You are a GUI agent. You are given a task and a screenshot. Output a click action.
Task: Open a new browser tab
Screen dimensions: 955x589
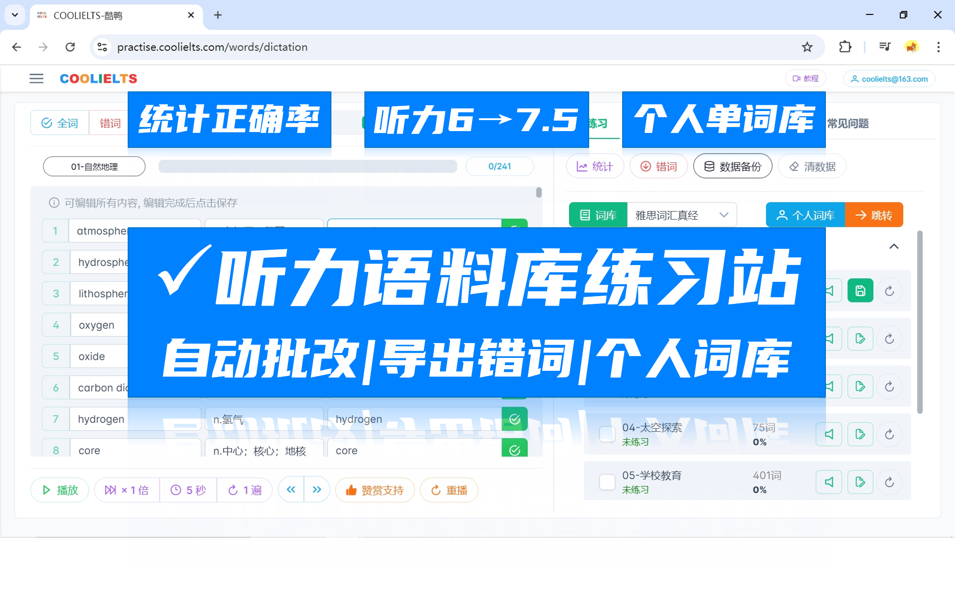tap(218, 15)
